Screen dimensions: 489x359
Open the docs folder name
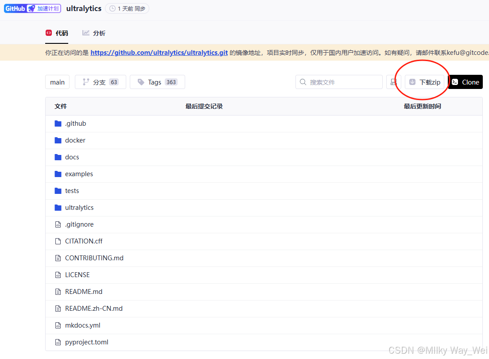72,157
